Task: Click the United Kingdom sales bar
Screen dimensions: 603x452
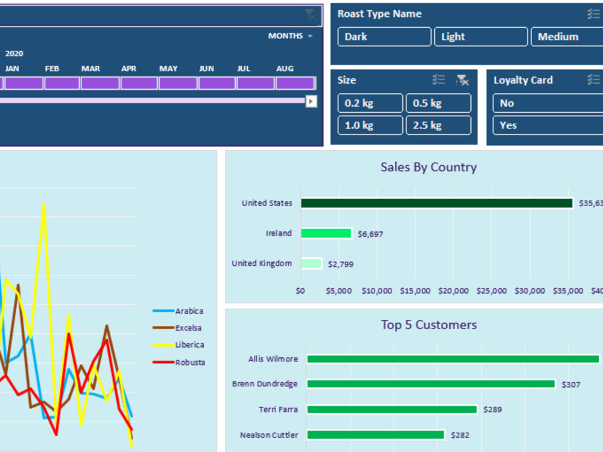Action: [x=311, y=263]
